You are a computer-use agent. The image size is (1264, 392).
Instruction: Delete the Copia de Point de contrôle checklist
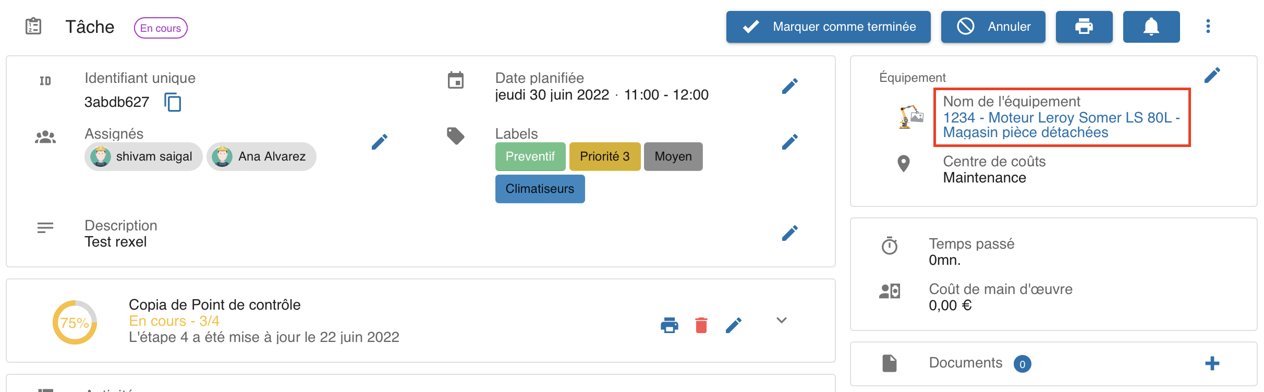[701, 325]
